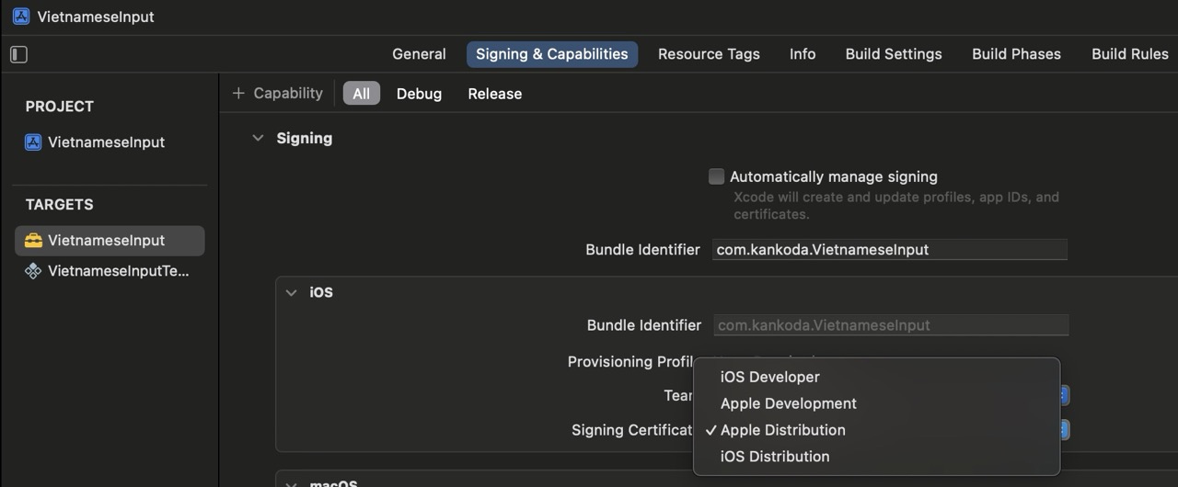Show All configurations filter

tap(362, 94)
